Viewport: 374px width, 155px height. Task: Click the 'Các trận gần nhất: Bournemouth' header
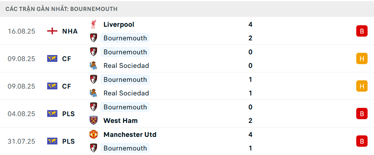click(61, 9)
